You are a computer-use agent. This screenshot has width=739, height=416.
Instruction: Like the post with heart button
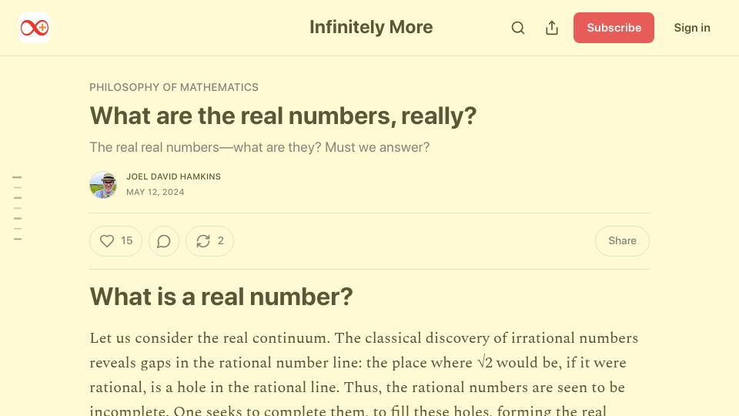point(116,241)
